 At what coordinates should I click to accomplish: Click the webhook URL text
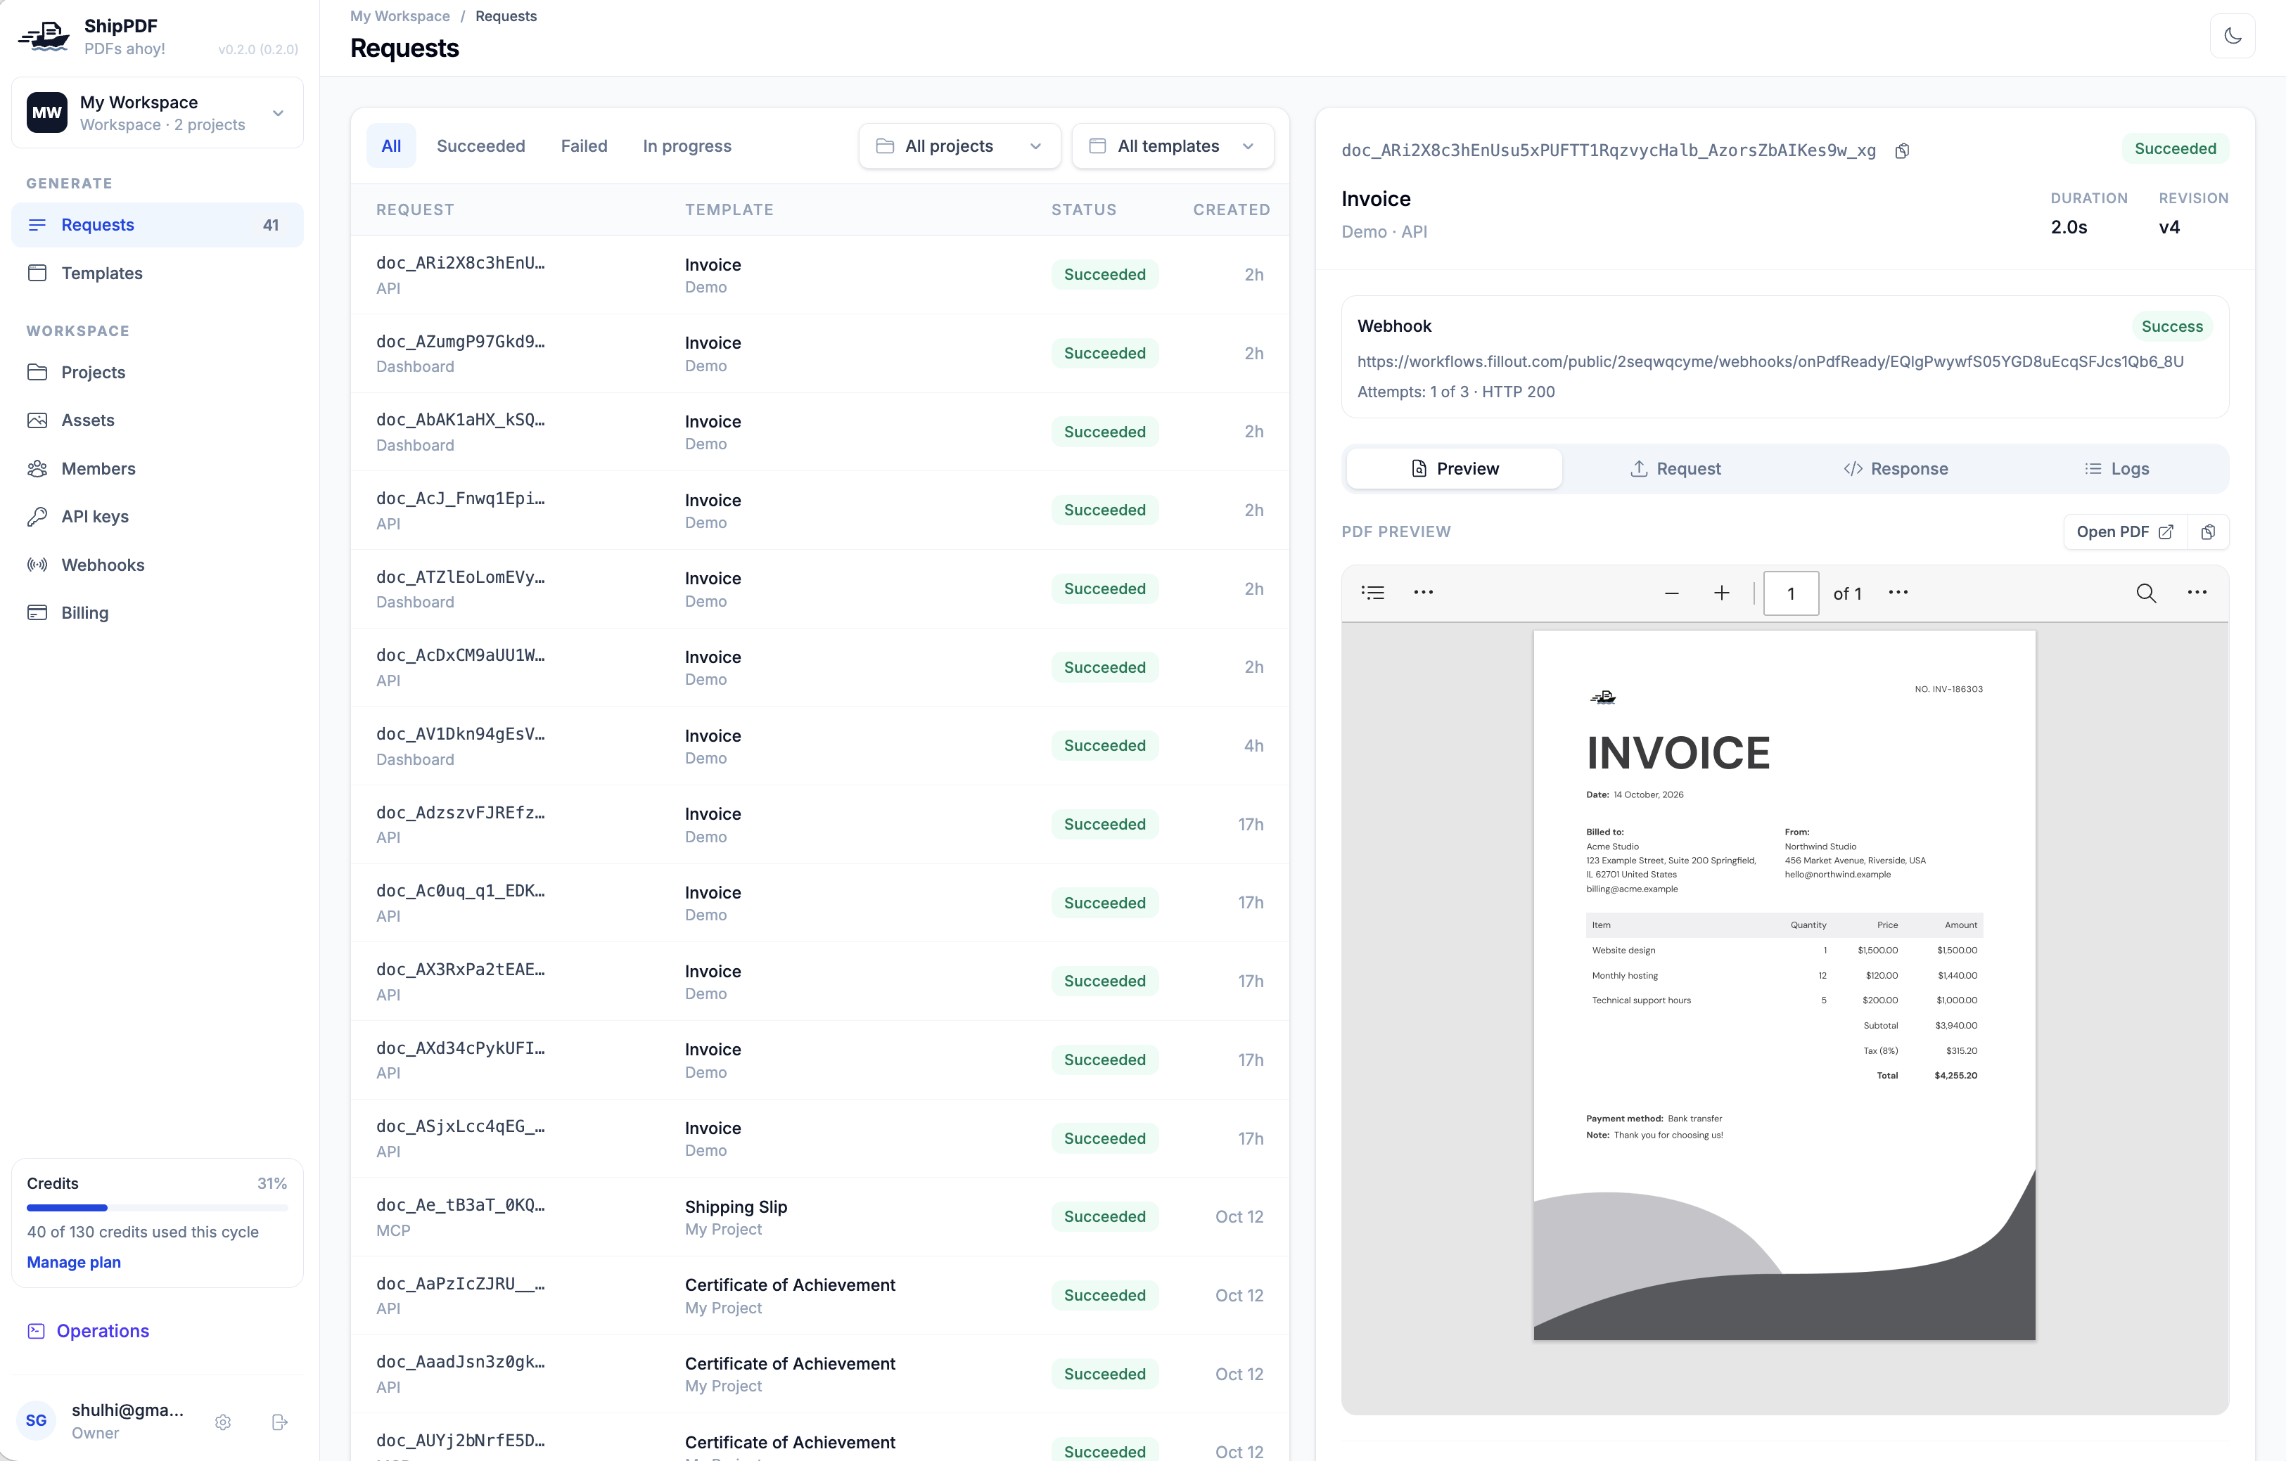tap(1770, 361)
